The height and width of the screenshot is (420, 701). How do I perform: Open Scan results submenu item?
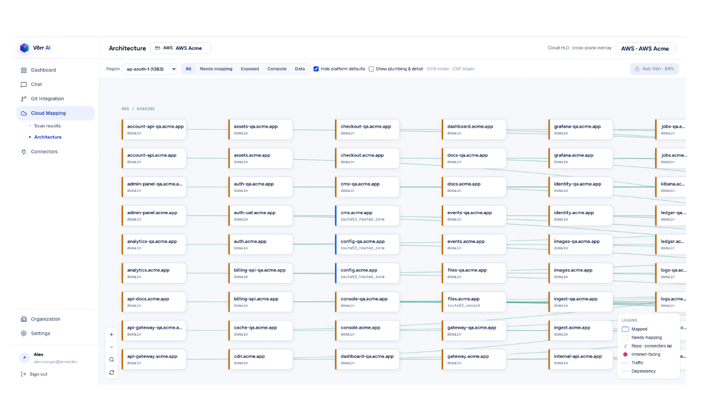48,126
